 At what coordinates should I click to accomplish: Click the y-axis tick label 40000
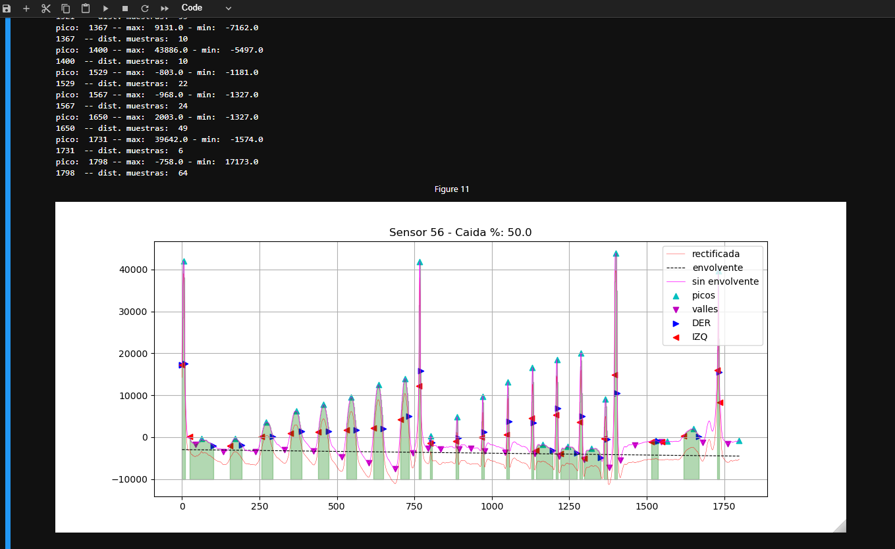(x=134, y=270)
